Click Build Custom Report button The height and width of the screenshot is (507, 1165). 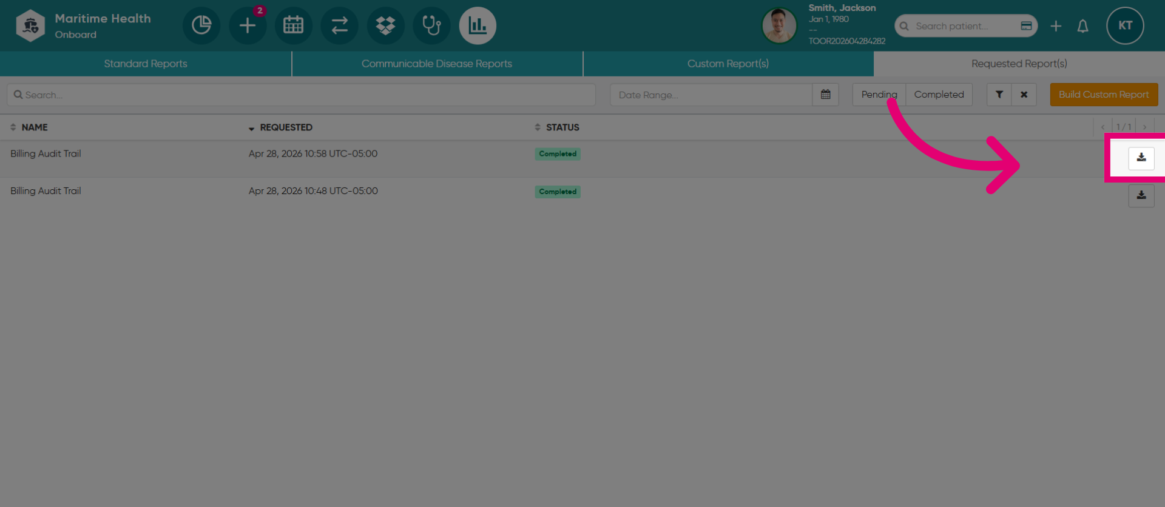(x=1104, y=95)
